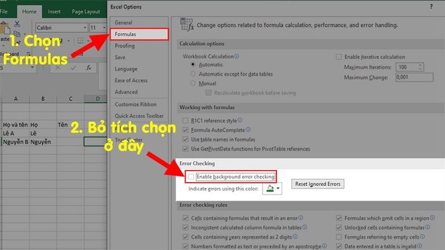Viewport: 445px width, 250px height.
Task: Click info icon beside Unlocked cells containing formulas
Action: coord(428,227)
